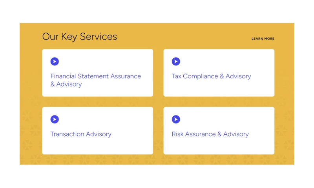The width and height of the screenshot is (314, 188).
Task: Click the yellow gap between the top two cards
Action: click(x=158, y=72)
